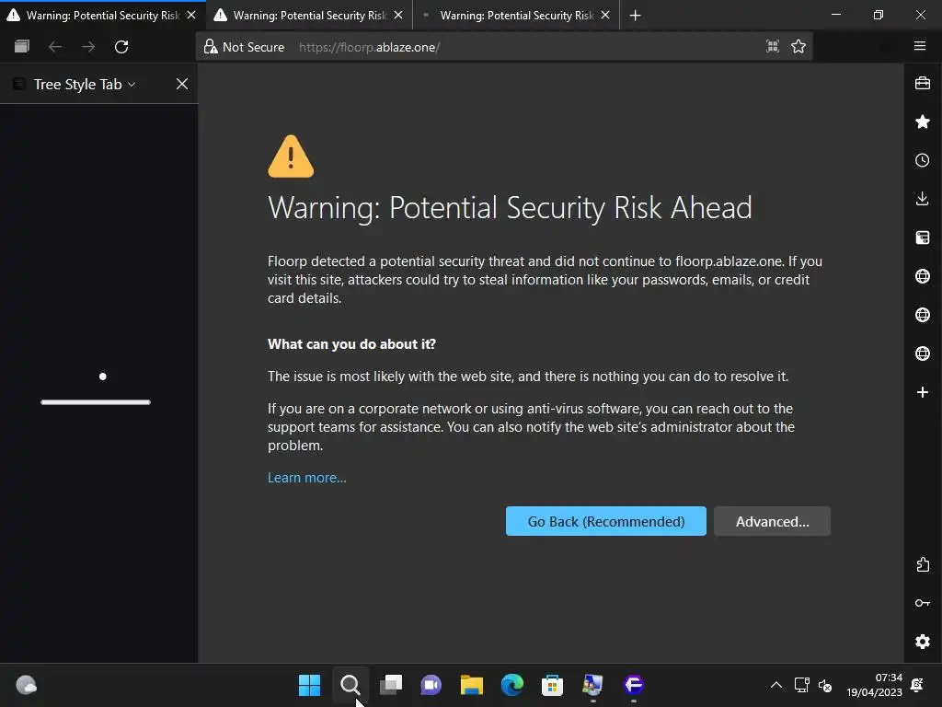
Task: Open File Explorer from taskbar
Action: (x=472, y=685)
